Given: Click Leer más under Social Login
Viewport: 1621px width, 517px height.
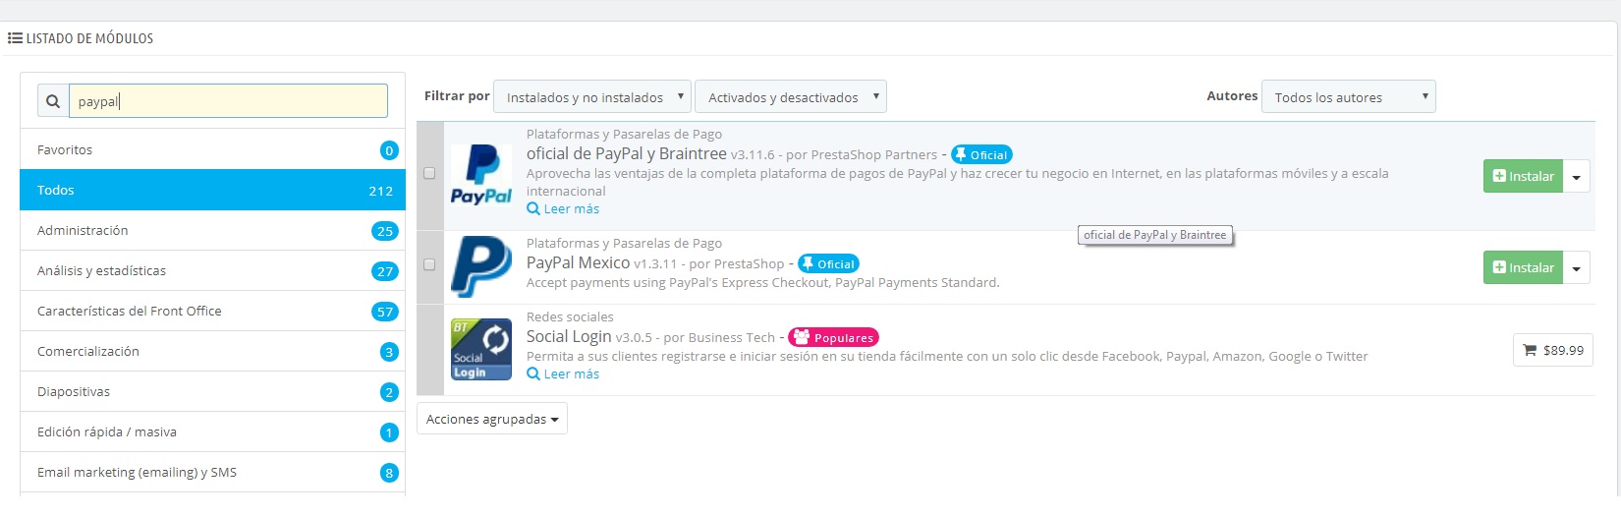Looking at the screenshot, I should point(563,373).
